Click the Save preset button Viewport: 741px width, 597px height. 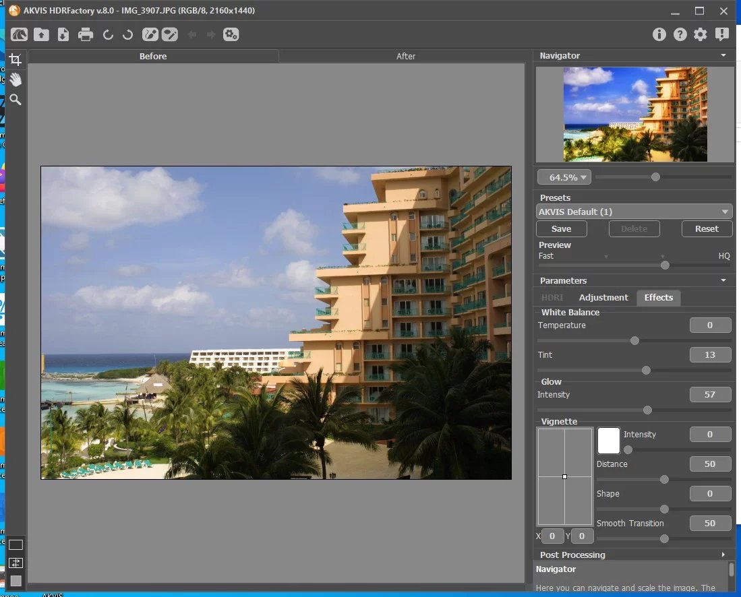coord(561,228)
